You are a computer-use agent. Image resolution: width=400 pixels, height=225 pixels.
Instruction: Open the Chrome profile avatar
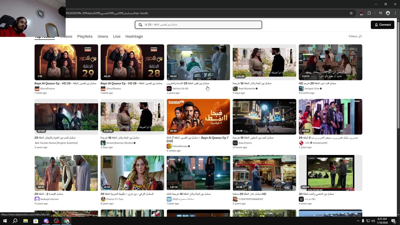tap(388, 13)
